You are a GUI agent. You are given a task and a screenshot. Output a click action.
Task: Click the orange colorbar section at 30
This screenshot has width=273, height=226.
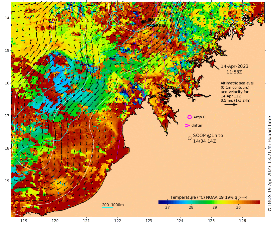238,202
